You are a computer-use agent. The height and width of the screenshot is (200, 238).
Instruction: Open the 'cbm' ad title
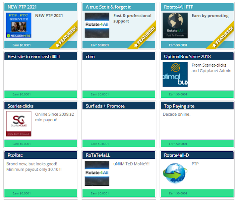pos(119,57)
